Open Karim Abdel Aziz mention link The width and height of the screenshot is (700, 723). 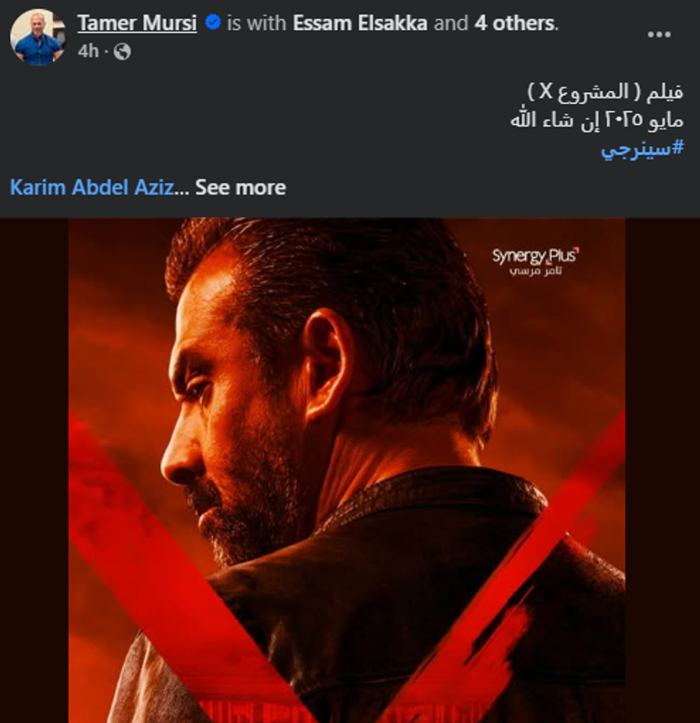pos(92,188)
